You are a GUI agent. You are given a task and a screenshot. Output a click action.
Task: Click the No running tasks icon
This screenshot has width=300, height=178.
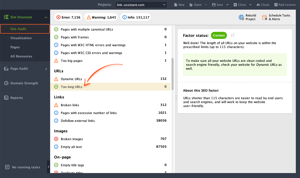7,167
